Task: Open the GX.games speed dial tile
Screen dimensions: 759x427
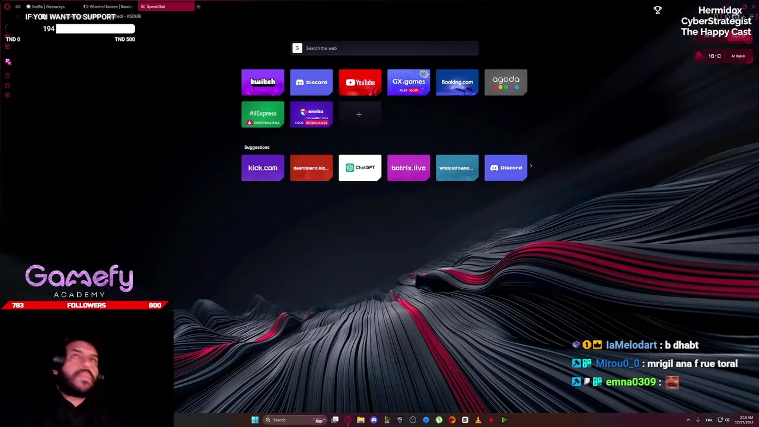Action: click(x=409, y=82)
